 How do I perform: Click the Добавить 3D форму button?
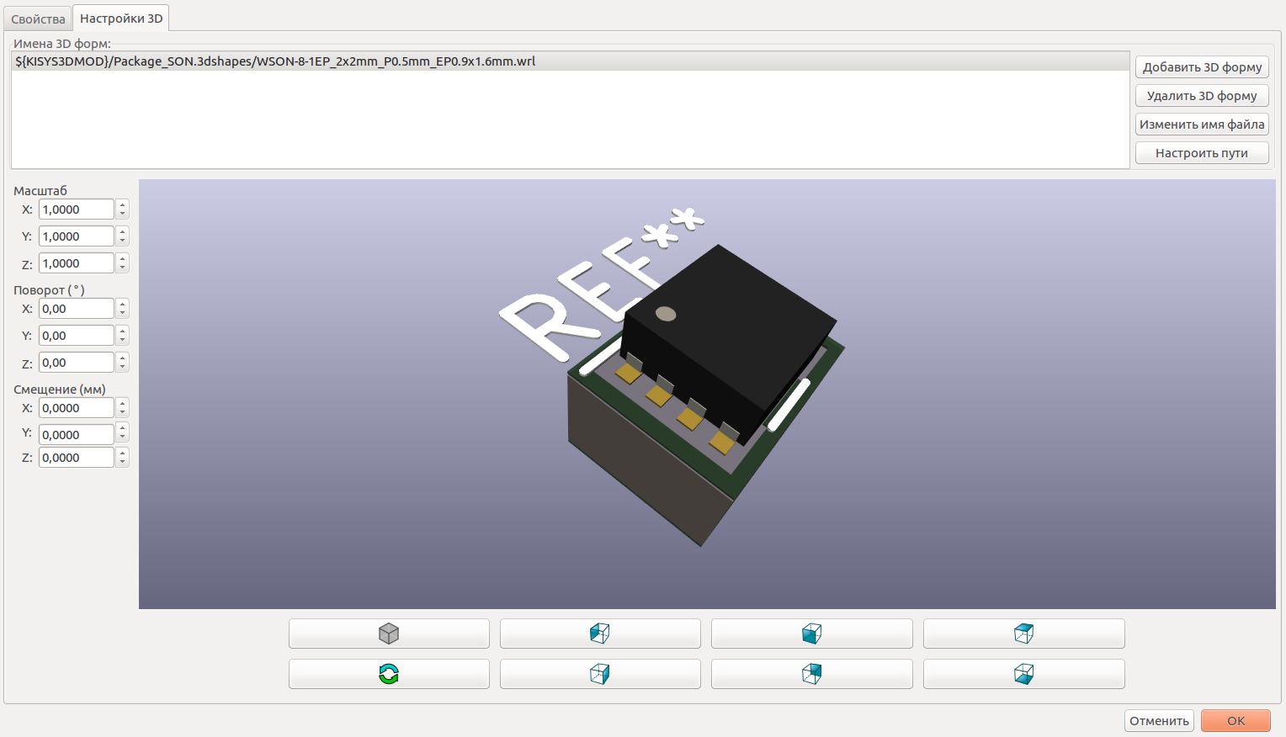[1201, 66]
